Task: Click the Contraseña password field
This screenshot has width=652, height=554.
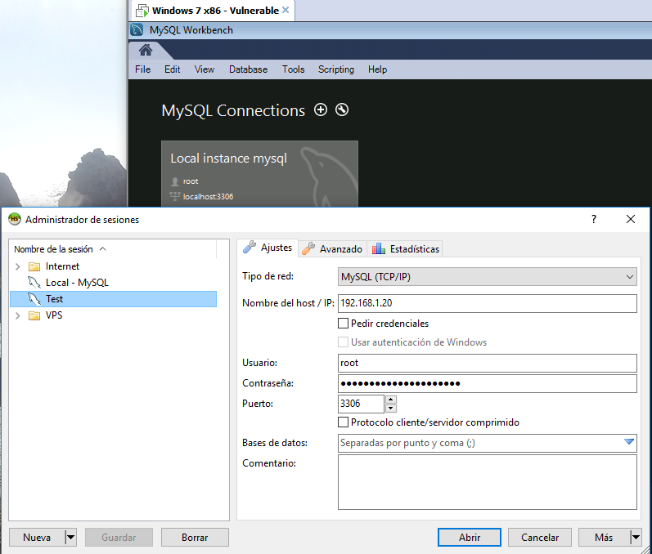Action: (x=488, y=383)
